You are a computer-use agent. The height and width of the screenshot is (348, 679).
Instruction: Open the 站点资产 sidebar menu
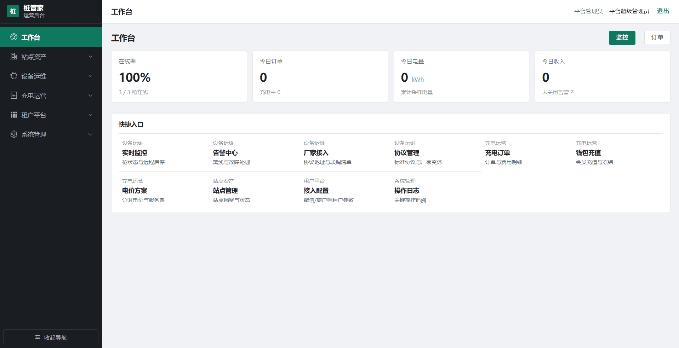(51, 57)
